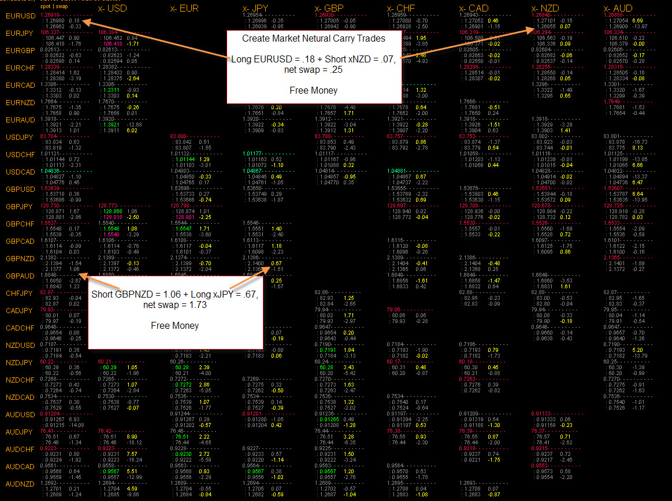672x501 pixels.
Task: Click the 'x- USD' column header
Action: point(112,8)
